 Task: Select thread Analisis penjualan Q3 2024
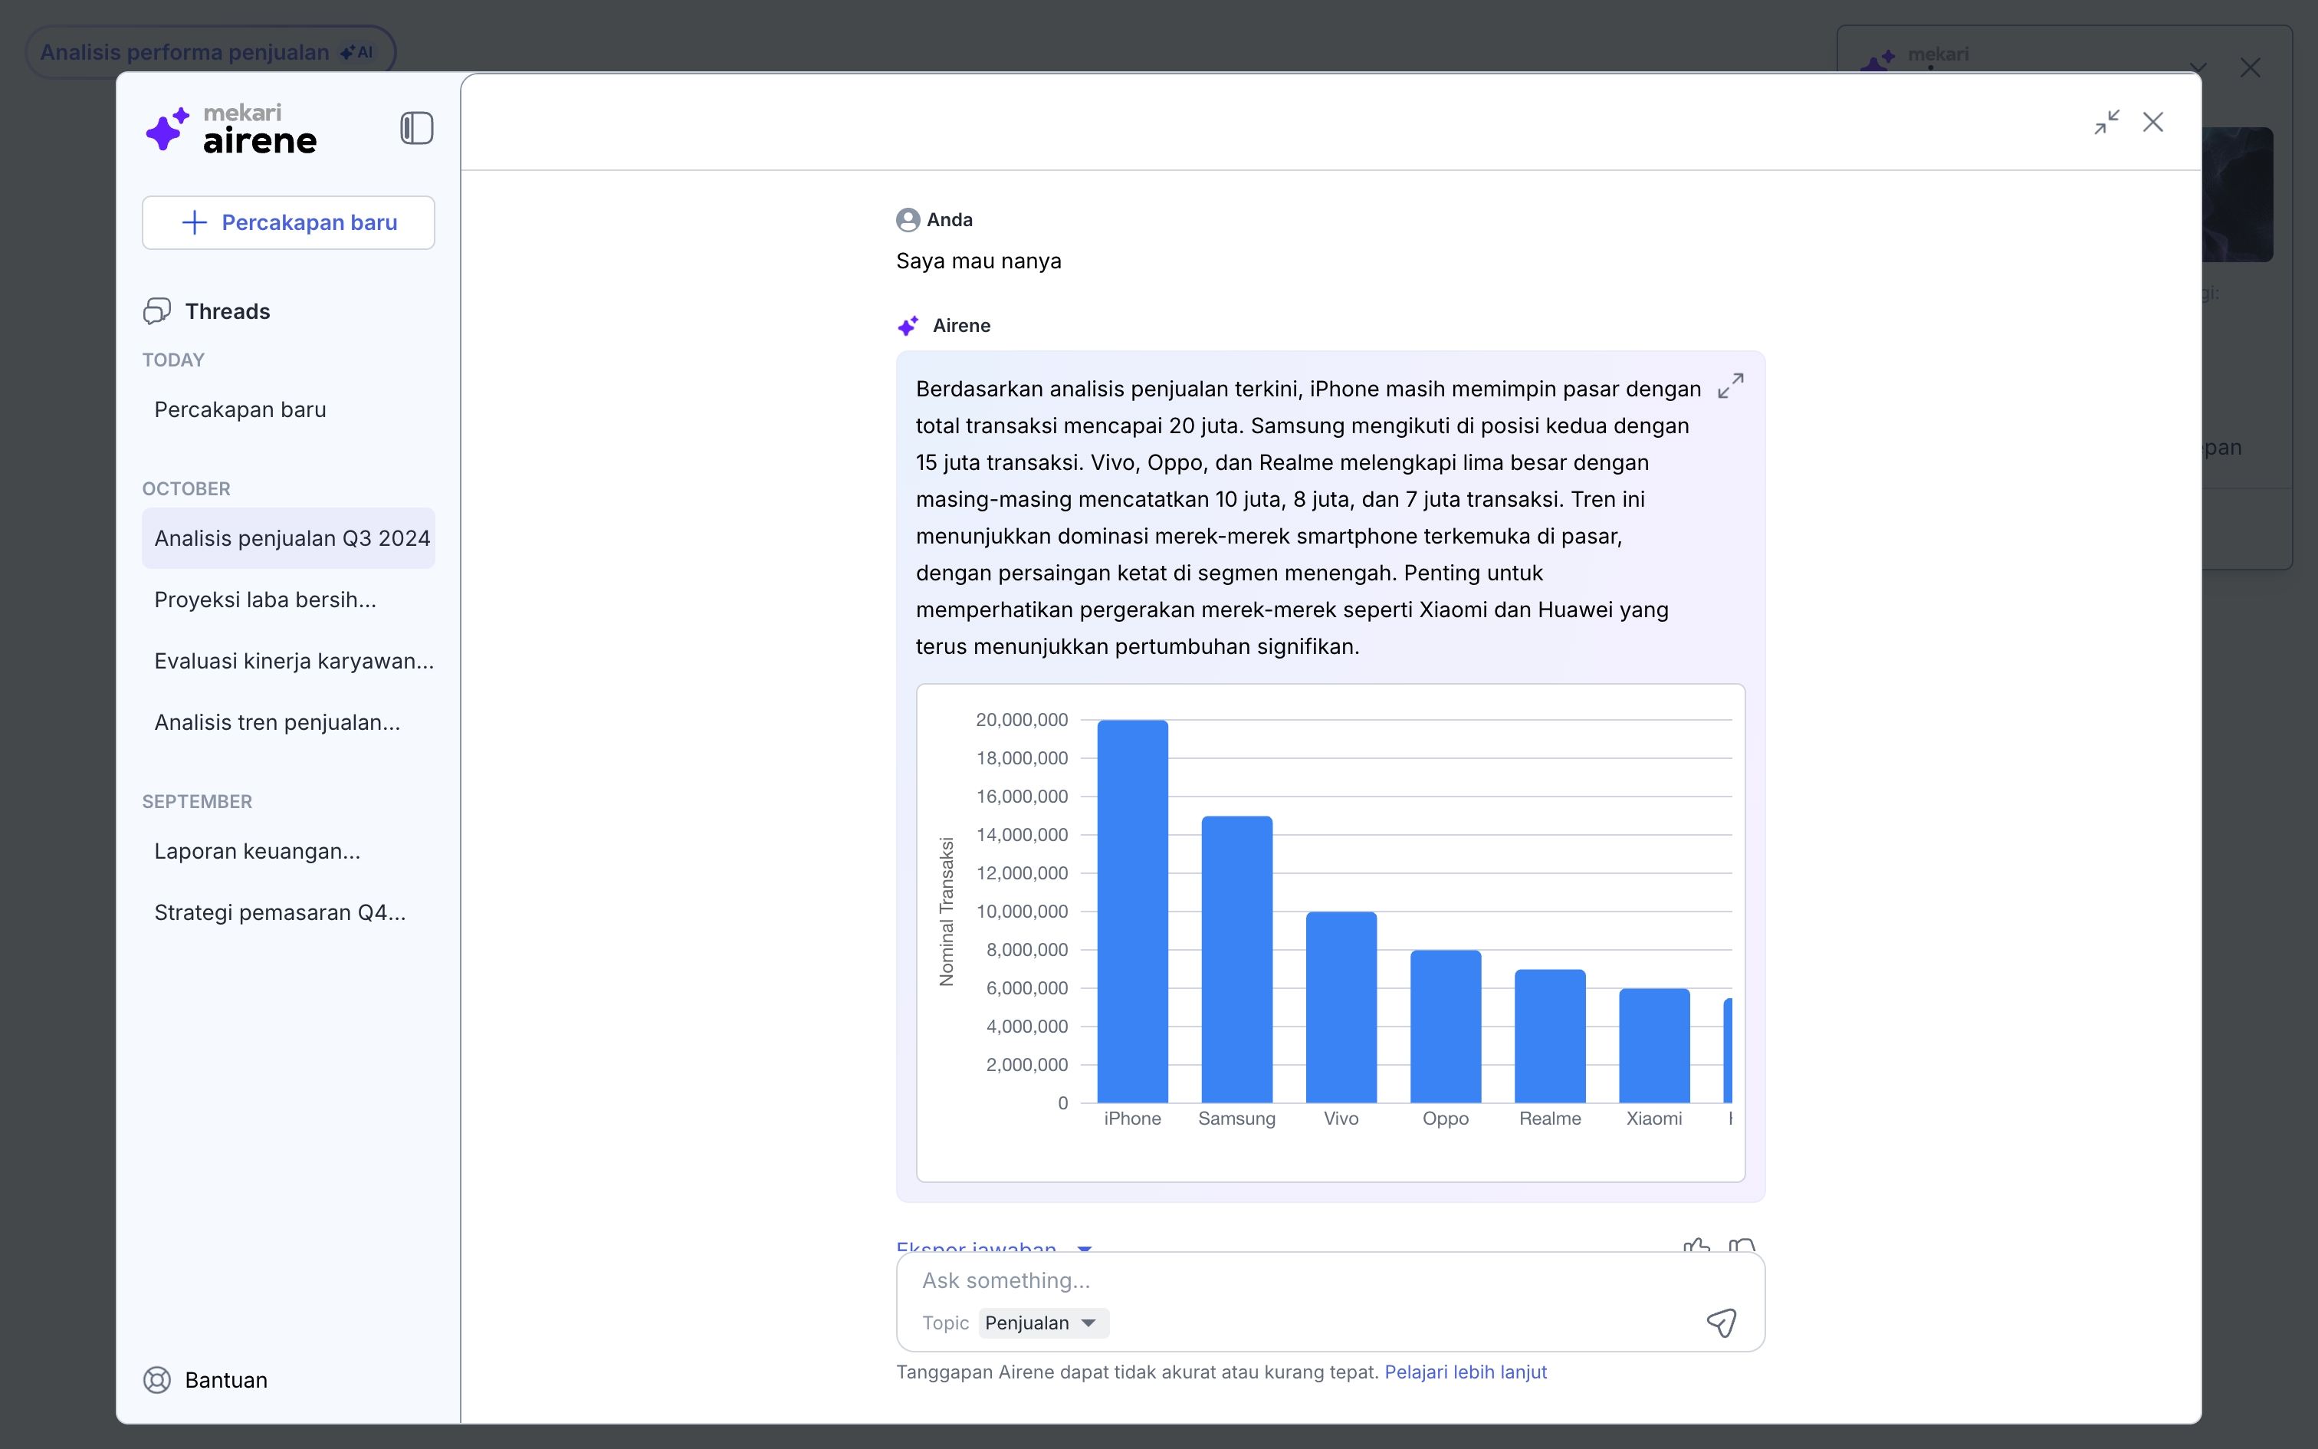pos(288,537)
